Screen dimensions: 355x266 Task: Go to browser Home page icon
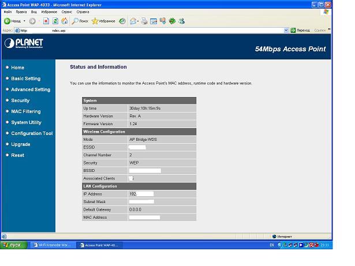pos(64,21)
